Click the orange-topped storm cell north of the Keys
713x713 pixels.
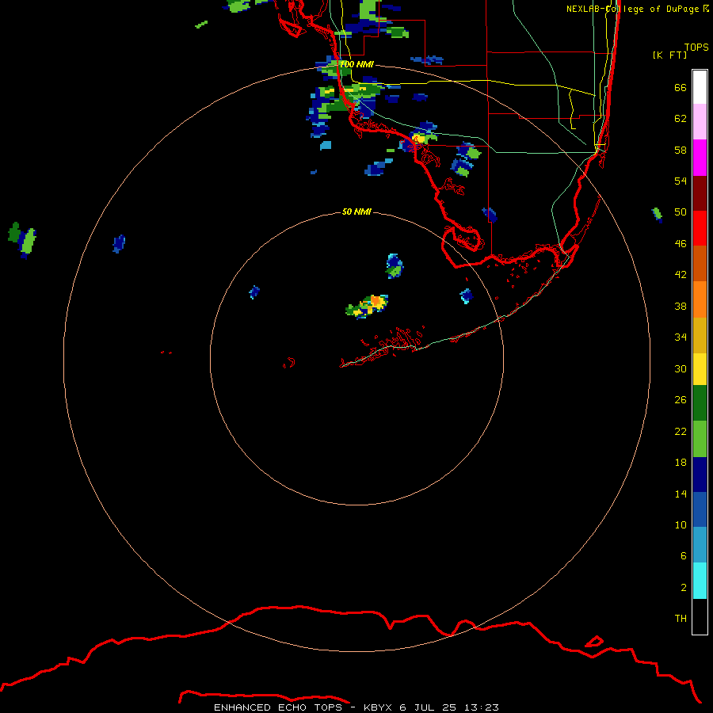(367, 307)
